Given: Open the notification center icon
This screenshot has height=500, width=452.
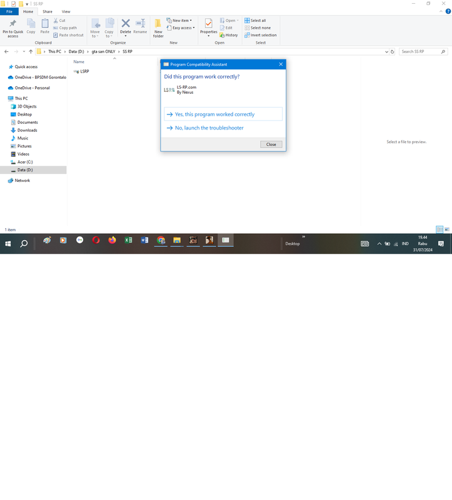Looking at the screenshot, I should 441,244.
